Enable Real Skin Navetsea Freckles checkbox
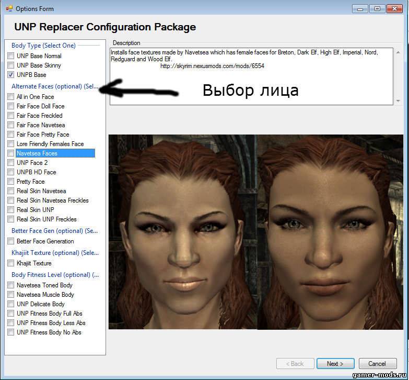 (x=10, y=200)
